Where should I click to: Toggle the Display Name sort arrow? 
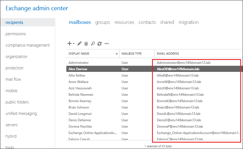[117, 54]
